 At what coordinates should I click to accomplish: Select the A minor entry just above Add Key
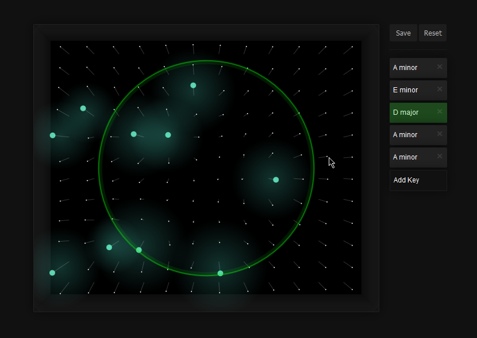pos(418,157)
